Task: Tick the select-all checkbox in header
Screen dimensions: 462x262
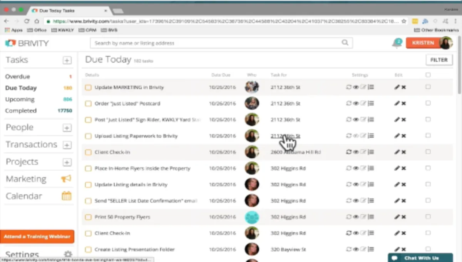Action: point(428,75)
